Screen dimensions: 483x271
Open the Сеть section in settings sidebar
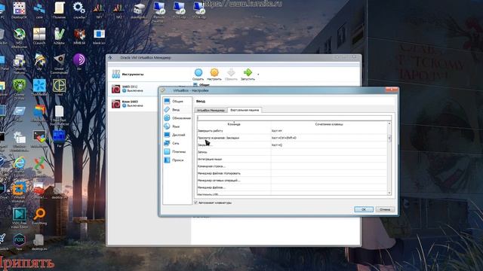pyautogui.click(x=177, y=143)
